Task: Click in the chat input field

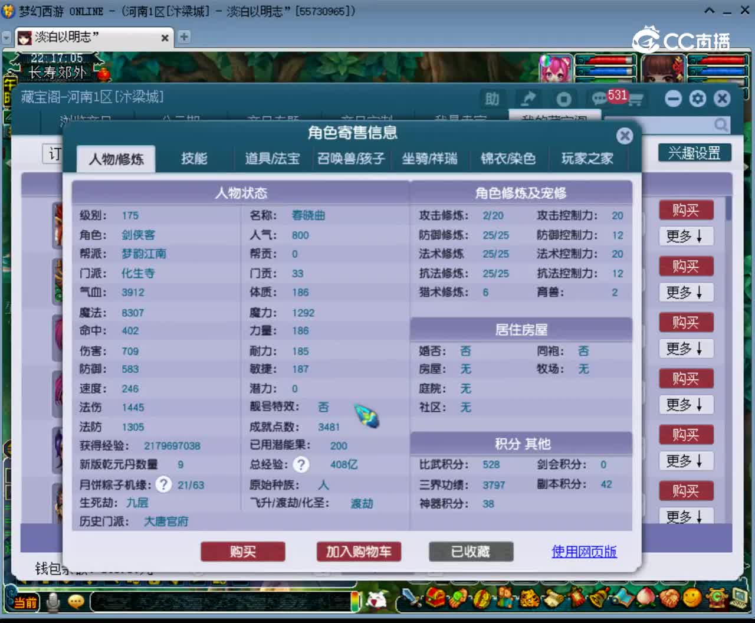Action: coord(221,602)
